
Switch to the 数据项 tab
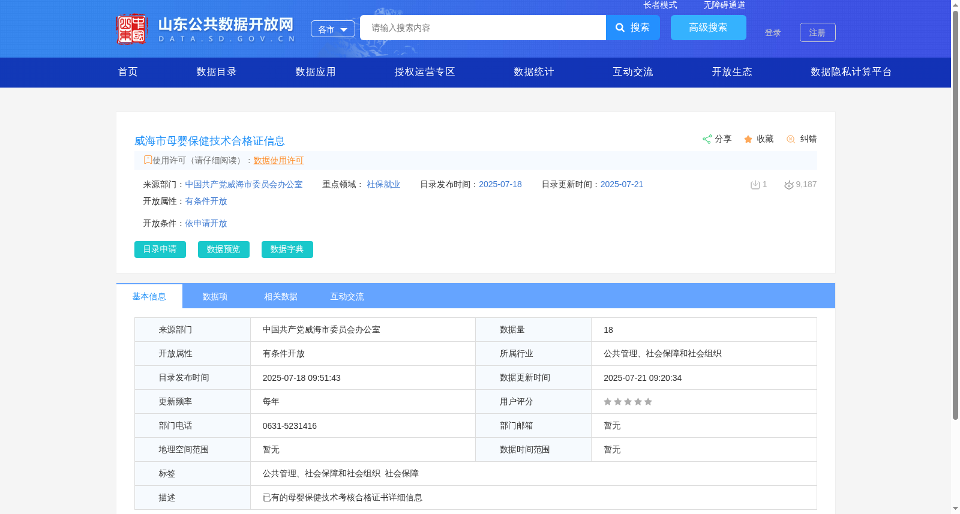click(x=215, y=296)
